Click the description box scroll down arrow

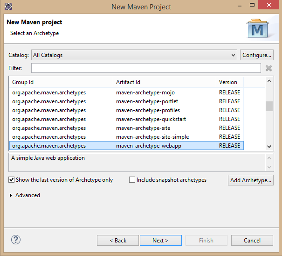pyautogui.click(x=269, y=167)
